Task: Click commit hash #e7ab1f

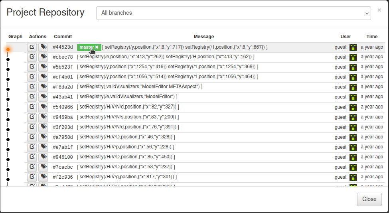Action: (63, 147)
